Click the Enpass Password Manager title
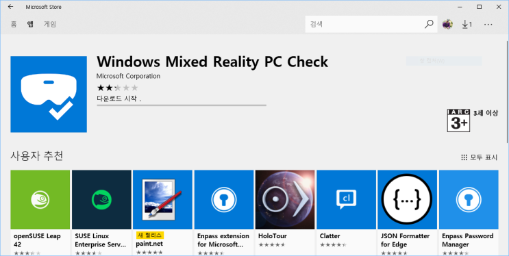 (467, 240)
